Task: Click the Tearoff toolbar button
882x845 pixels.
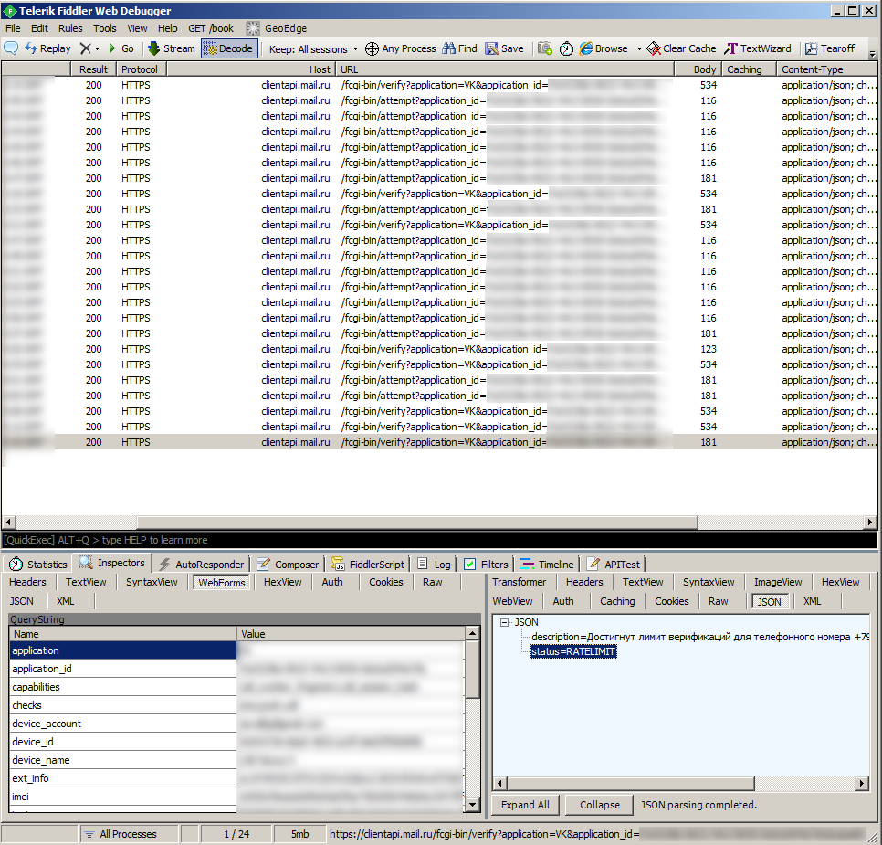Action: point(830,48)
